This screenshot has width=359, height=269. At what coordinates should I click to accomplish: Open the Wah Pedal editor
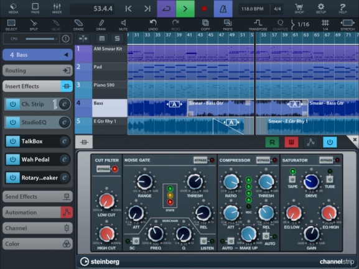click(65, 159)
